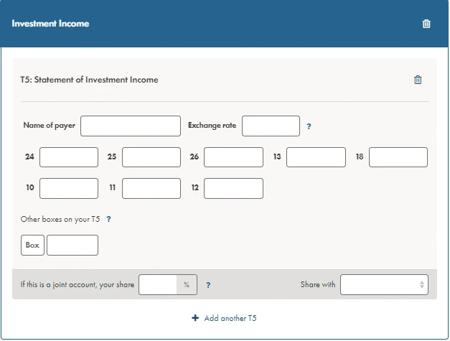450x341 pixels.
Task: Focus the box 18 input field
Action: pyautogui.click(x=398, y=157)
